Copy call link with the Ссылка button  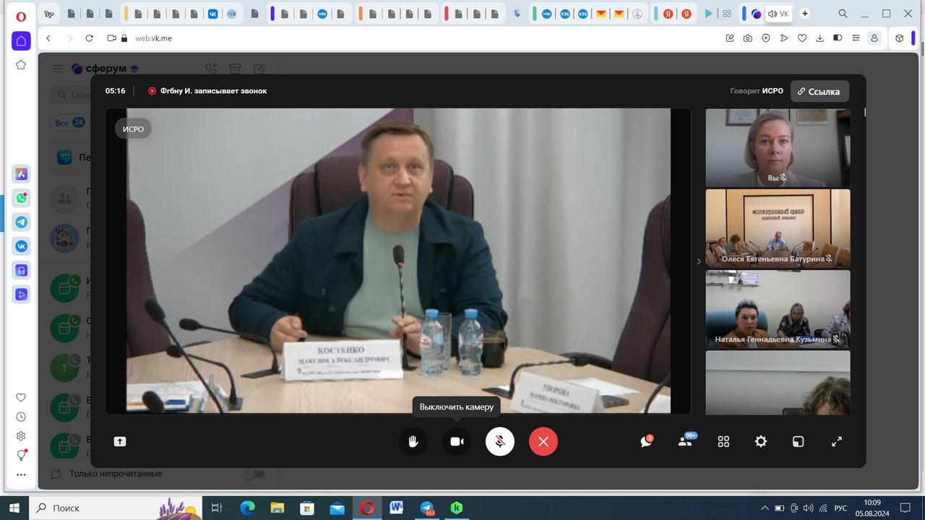click(819, 92)
